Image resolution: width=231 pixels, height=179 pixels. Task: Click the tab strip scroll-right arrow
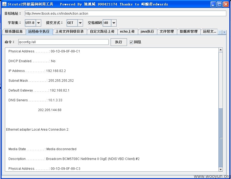224,32
